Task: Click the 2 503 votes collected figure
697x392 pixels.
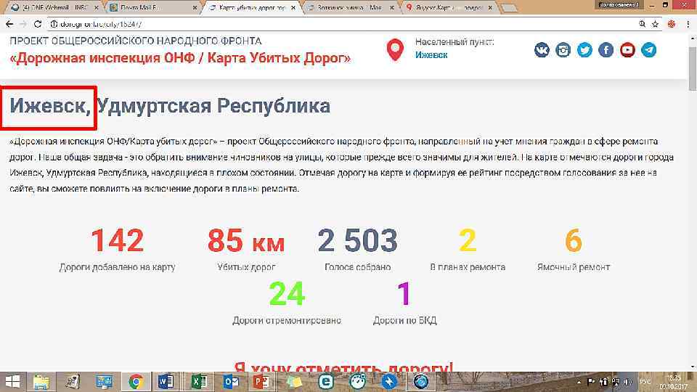Action: 357,240
